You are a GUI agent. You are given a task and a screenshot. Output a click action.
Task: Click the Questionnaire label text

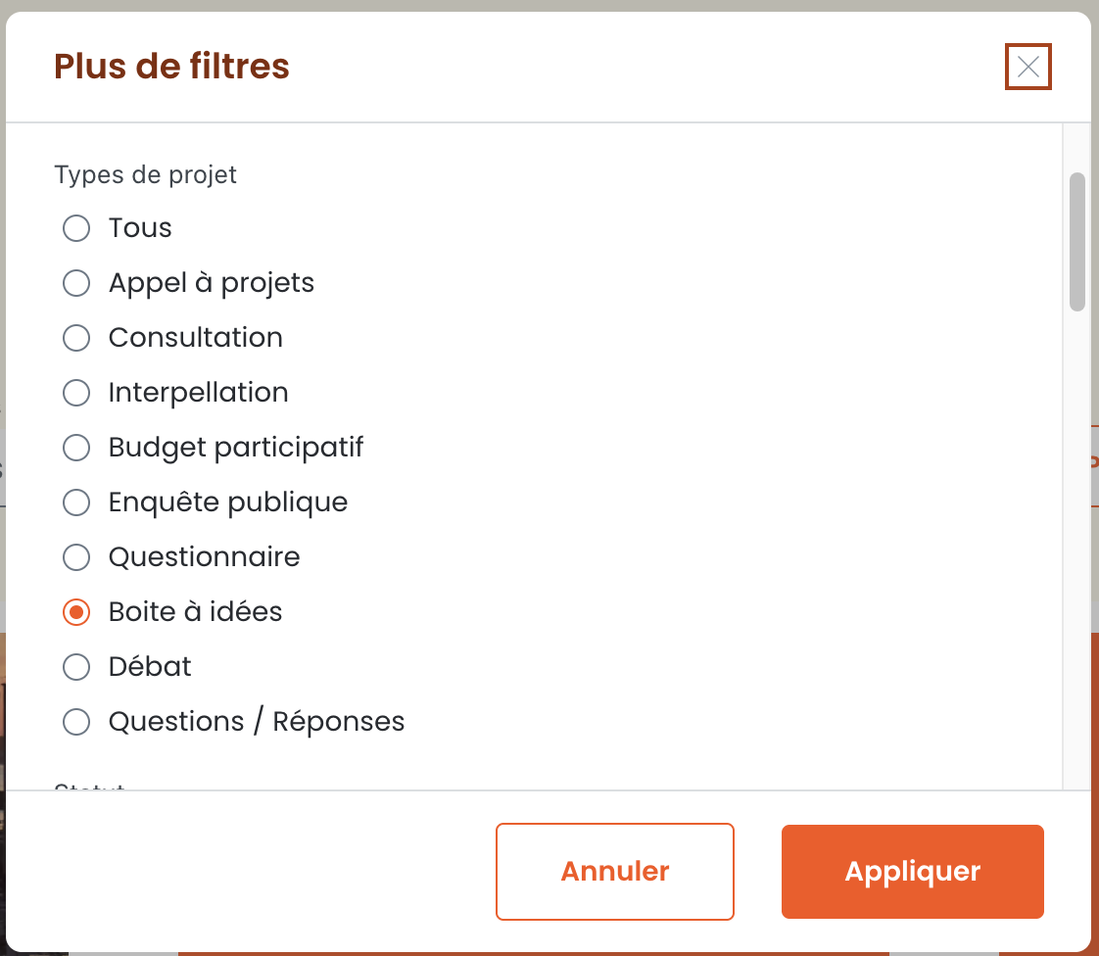tap(204, 557)
